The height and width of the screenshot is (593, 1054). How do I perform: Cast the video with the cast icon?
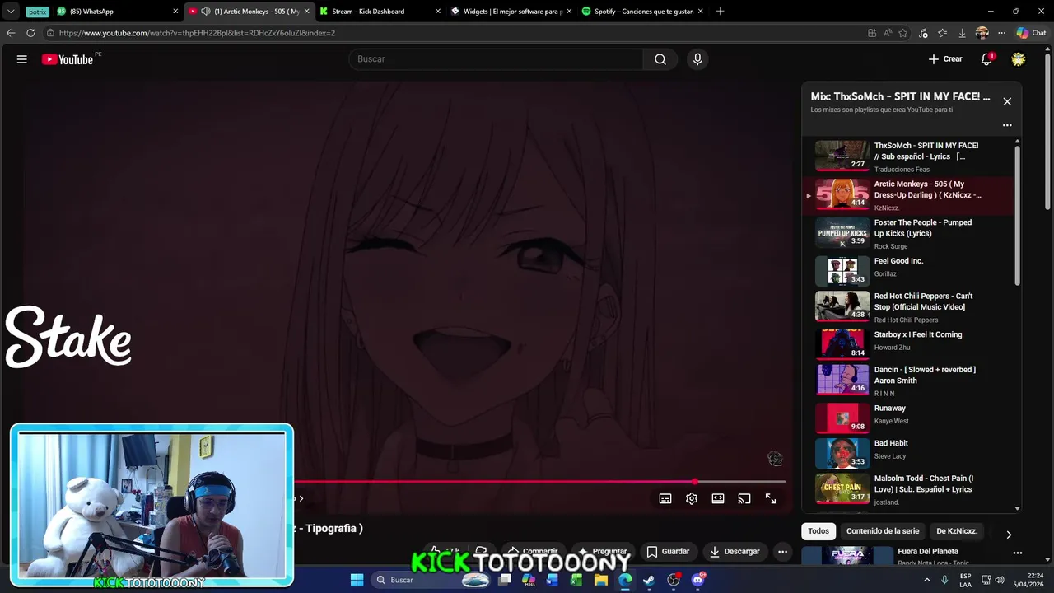[744, 498]
